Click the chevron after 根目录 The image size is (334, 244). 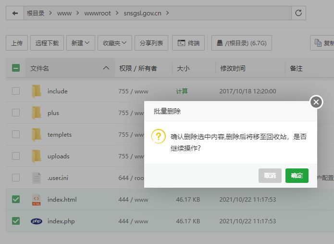coord(50,13)
